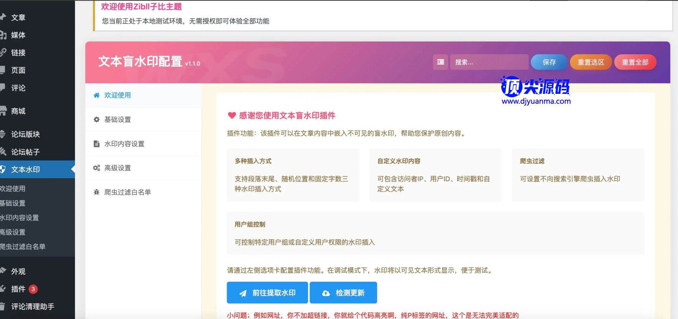Click the 检测更新 check update button
678x319 pixels.
pyautogui.click(x=343, y=293)
